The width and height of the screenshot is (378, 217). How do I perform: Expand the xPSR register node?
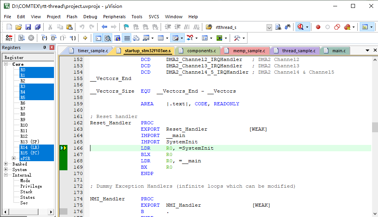[x=14, y=158]
